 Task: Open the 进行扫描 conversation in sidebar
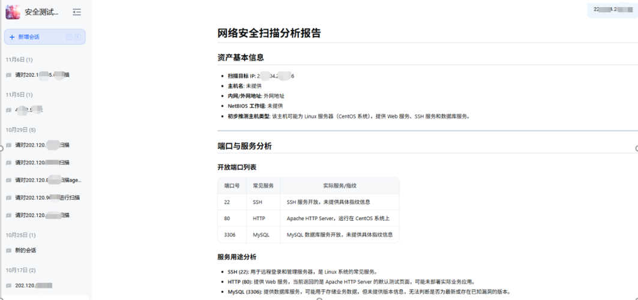(47, 197)
